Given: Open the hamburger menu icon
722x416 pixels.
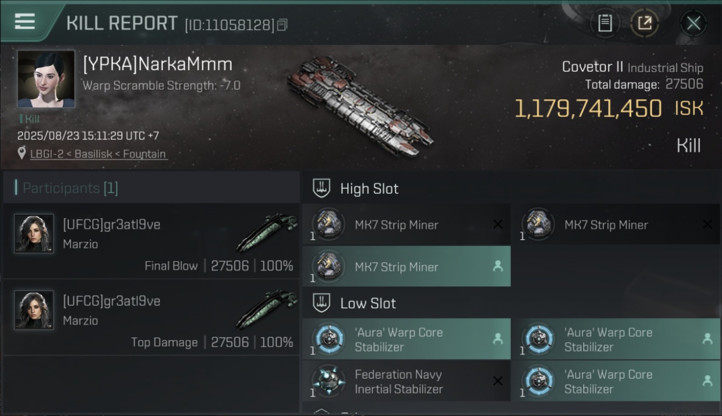Looking at the screenshot, I should click(25, 22).
